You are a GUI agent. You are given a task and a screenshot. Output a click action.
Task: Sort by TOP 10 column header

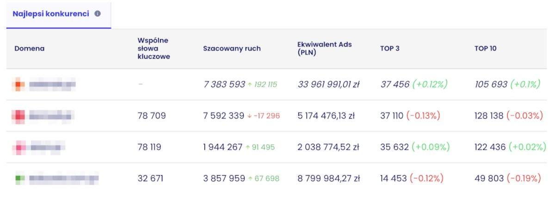click(486, 49)
